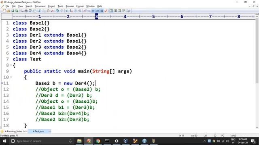This screenshot has height=145, width=259.
Task: Click the Set Font toolbar icon
Action: point(85,11)
